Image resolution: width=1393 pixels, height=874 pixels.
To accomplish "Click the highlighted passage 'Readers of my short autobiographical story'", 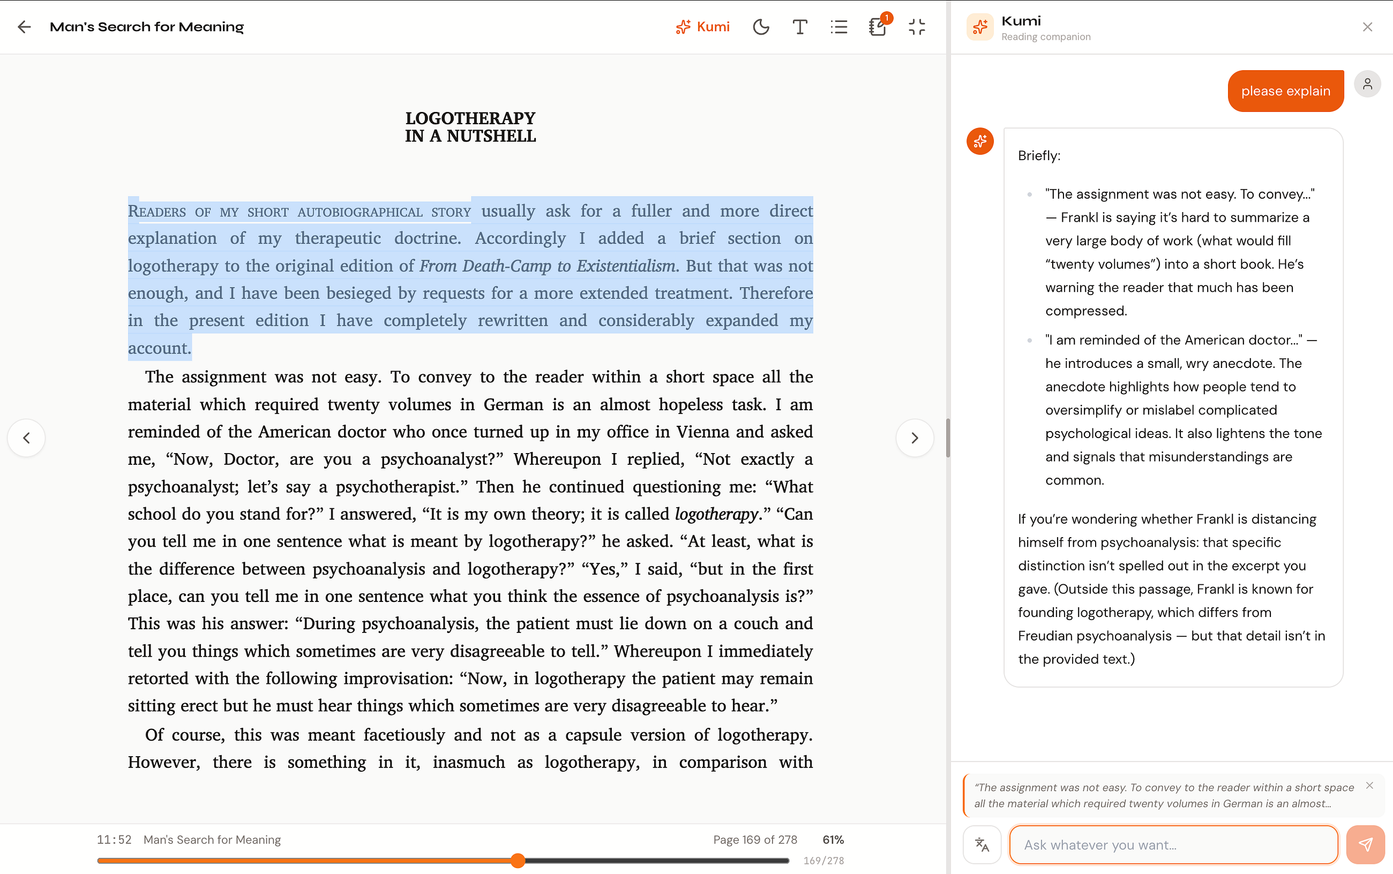I will (x=299, y=211).
